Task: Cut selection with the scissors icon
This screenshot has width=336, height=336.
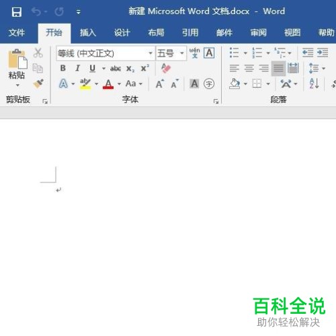Action: click(38, 53)
